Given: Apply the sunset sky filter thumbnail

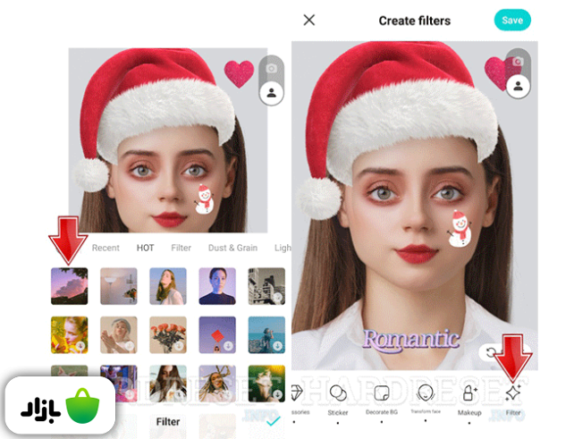Looking at the screenshot, I should [69, 285].
